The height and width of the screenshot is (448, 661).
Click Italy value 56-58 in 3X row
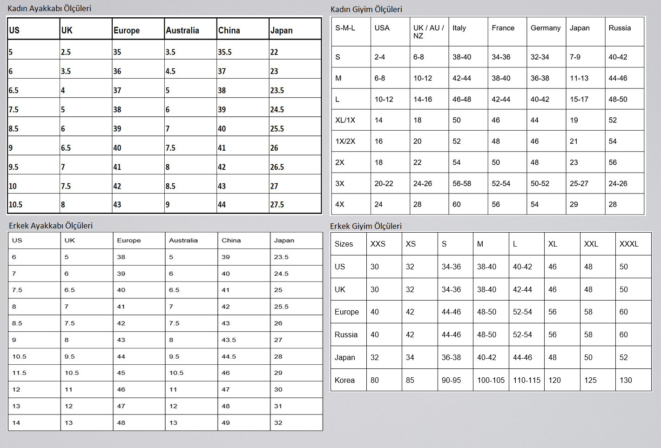pos(462,183)
